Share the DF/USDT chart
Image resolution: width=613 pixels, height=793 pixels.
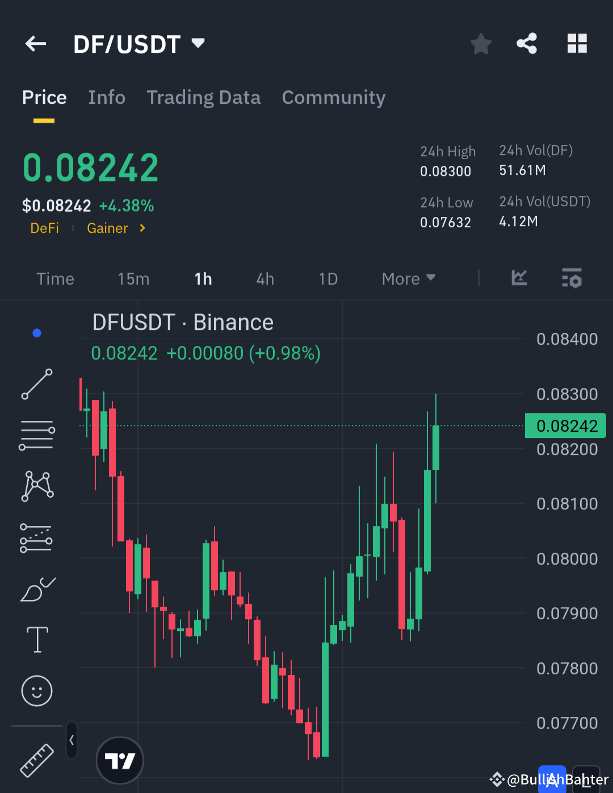tap(526, 44)
